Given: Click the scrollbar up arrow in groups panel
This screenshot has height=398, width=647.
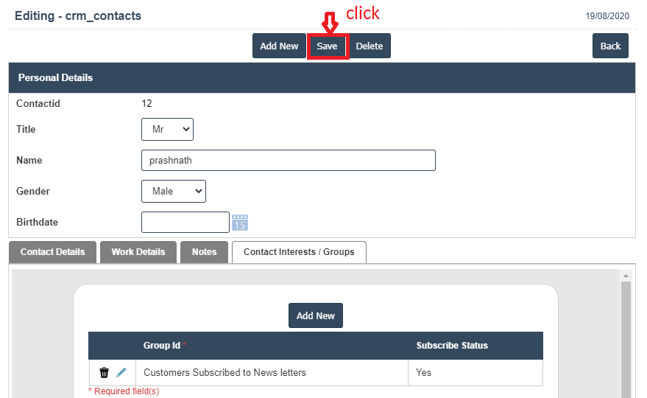Looking at the screenshot, I should tap(626, 275).
